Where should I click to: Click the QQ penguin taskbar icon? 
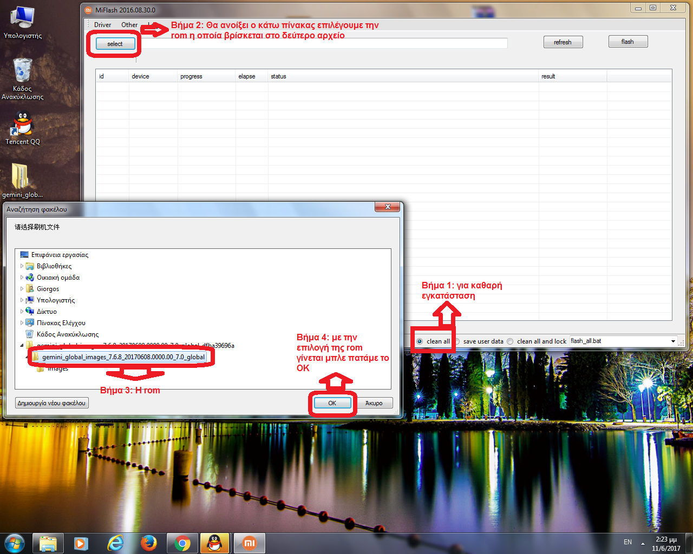click(215, 543)
